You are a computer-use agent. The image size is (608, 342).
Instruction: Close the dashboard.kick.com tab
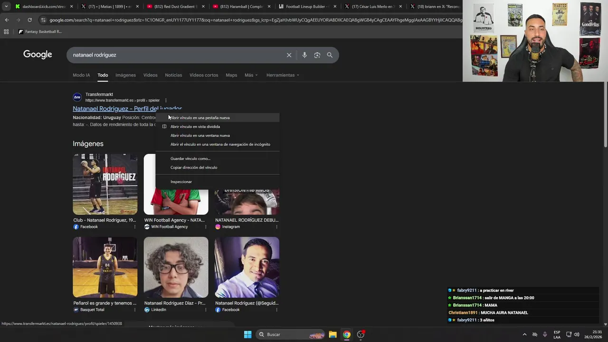72,7
